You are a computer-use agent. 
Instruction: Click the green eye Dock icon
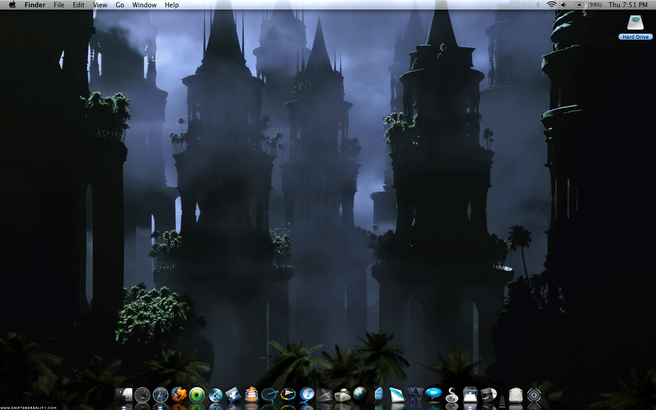[197, 395]
